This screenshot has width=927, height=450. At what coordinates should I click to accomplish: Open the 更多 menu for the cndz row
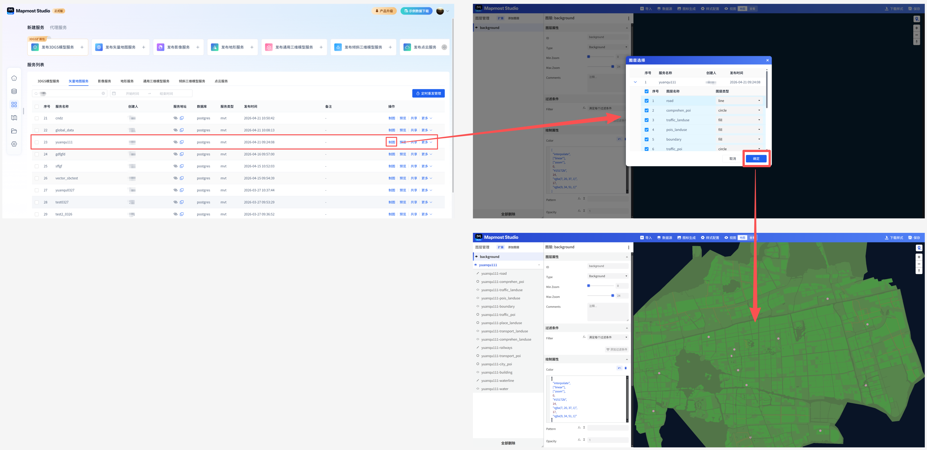point(427,118)
